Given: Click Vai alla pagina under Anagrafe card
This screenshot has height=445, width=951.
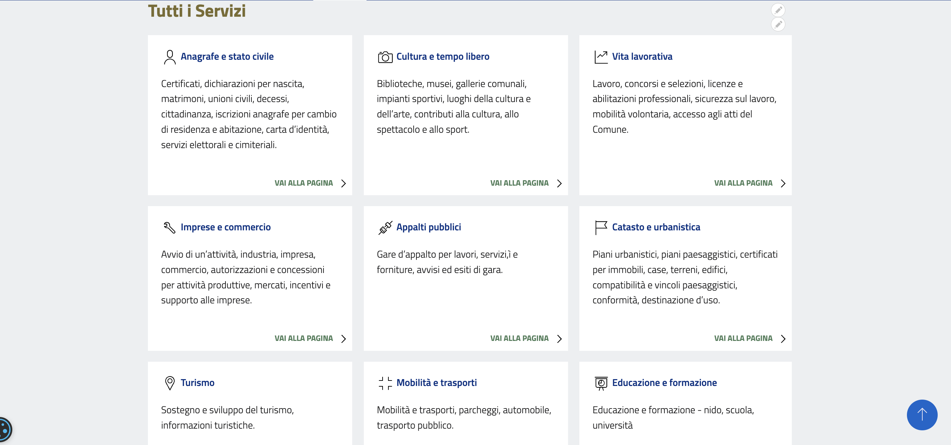Looking at the screenshot, I should coord(303,183).
